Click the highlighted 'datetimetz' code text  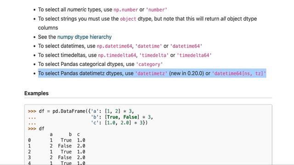coord(151,73)
